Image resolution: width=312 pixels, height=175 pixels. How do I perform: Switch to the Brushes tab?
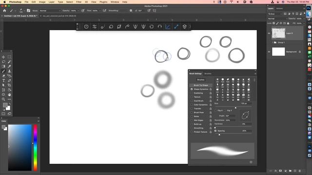[x=208, y=73]
